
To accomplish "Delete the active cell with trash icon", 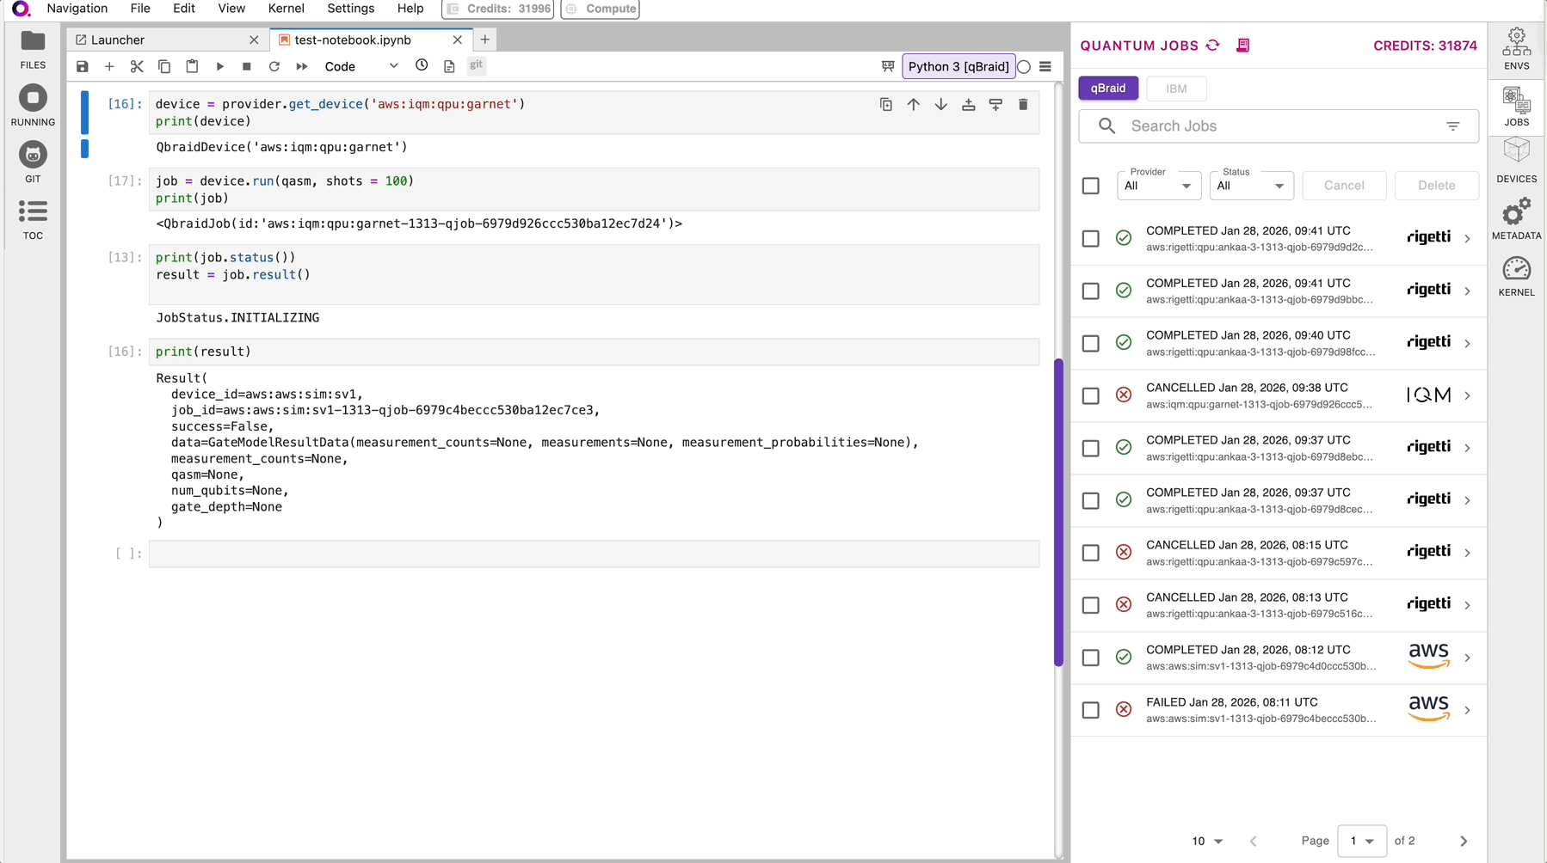I will (1023, 105).
